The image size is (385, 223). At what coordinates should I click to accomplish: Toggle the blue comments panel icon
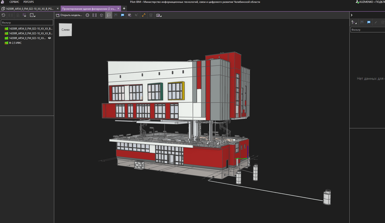(122, 15)
